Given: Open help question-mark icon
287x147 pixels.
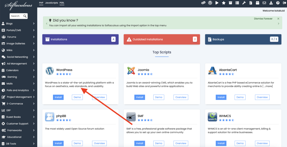Looking at the screenshot, I should 278,3.
